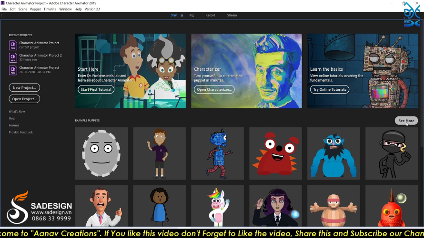Viewport: 424px width, 238px height.
Task: Open the Puppet menu
Action: pos(35,9)
